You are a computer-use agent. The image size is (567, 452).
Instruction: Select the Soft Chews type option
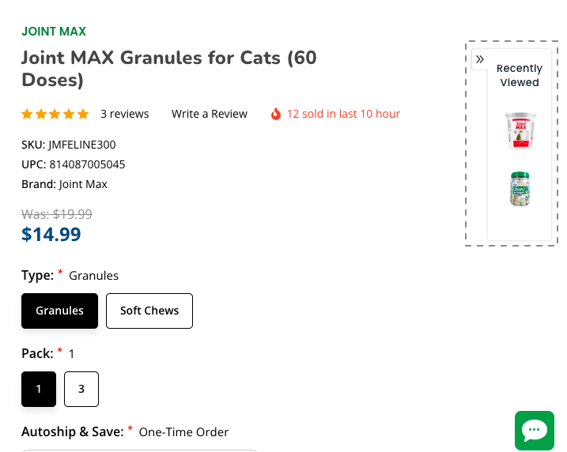[149, 311]
